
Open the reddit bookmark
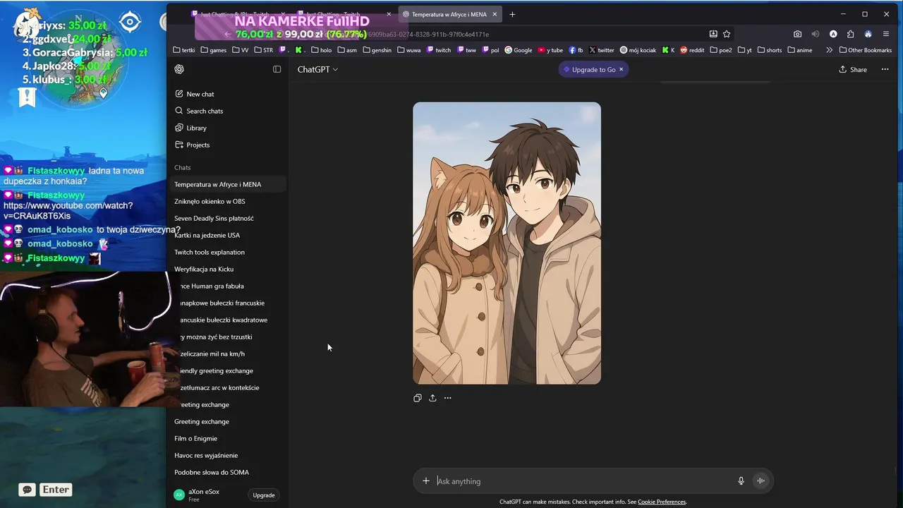pos(692,50)
